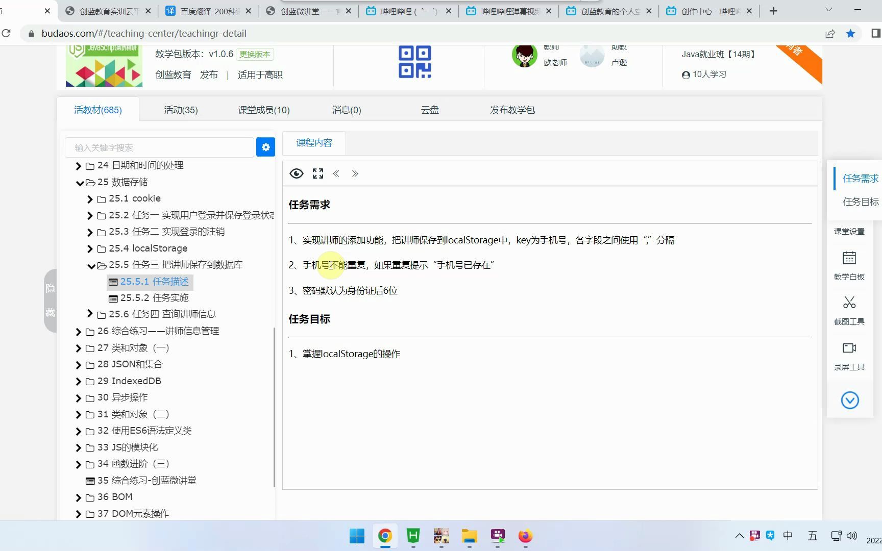
Task: Open Firefox from the taskbar
Action: pos(525,536)
